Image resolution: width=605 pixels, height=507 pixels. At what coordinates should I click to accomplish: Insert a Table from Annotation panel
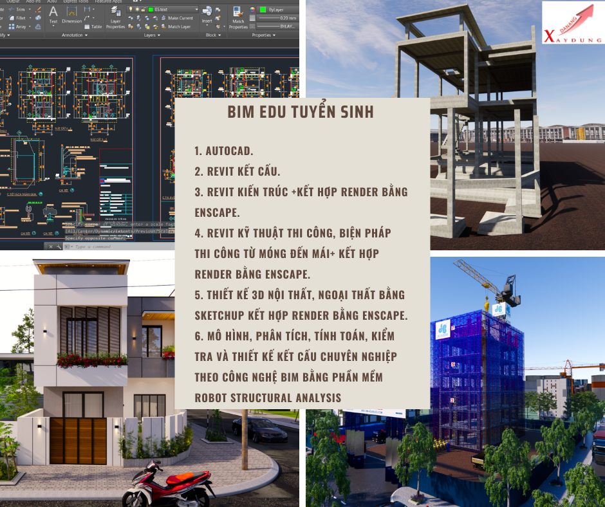tap(93, 27)
